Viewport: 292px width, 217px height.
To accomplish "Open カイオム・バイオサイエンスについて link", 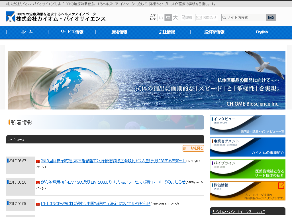I will click(x=238, y=212).
